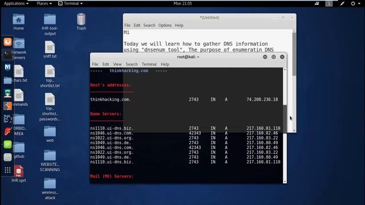The height and width of the screenshot is (205, 365).
Task: Open File menu in the Untitled editor
Action: coord(127,25)
